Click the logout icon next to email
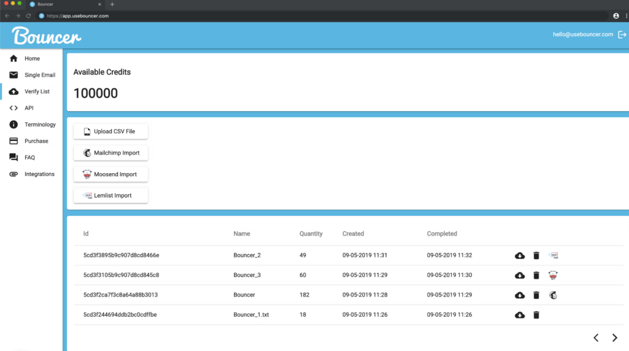 click(622, 34)
